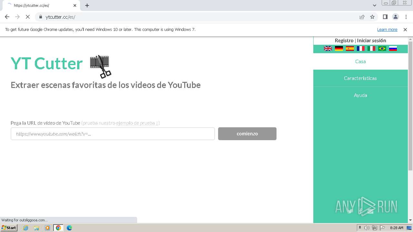The height and width of the screenshot is (232, 413).
Task: View site information lock icon
Action: pos(40,17)
